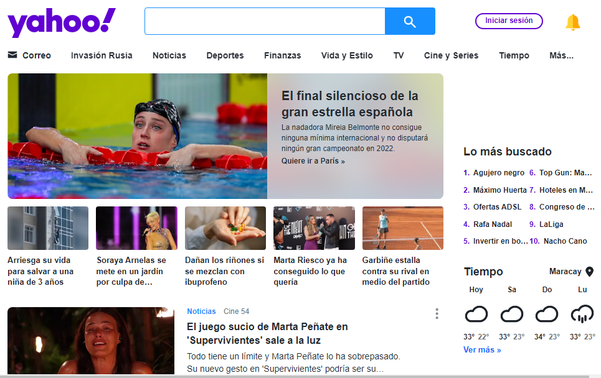601x378 pixels.
Task: Click the Correo envelope icon
Action: pos(12,55)
